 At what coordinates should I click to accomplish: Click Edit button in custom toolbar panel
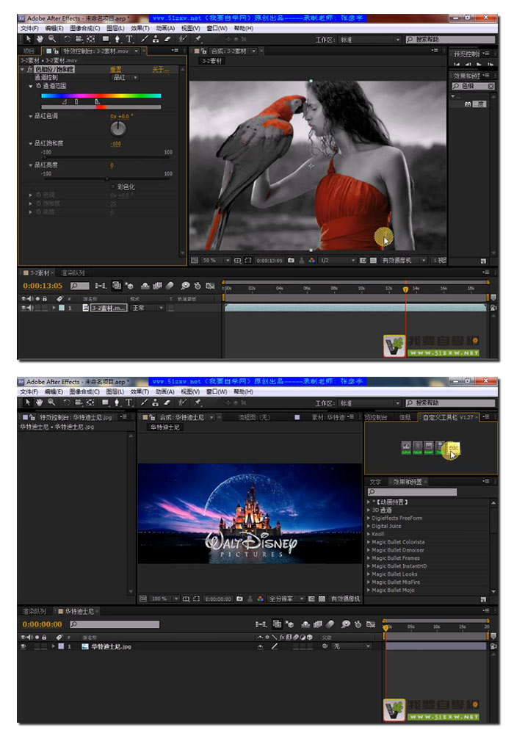click(453, 448)
